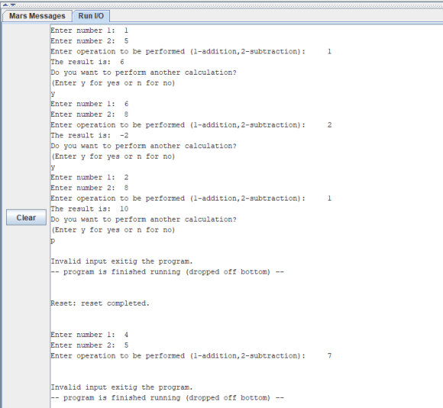This screenshot has width=443, height=408.
Task: Click the first 'Invalid input exitig the program.' line
Action: click(121, 262)
